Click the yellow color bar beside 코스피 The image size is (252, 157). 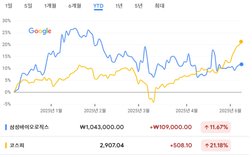6,145
